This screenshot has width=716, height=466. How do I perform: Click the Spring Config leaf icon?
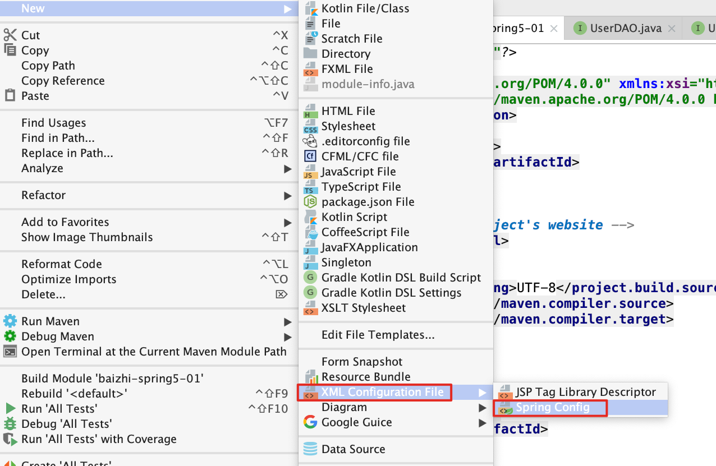click(506, 407)
